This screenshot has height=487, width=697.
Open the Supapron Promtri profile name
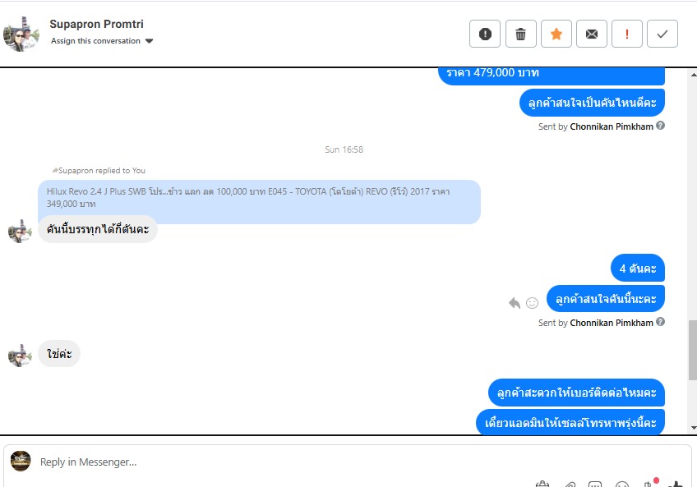(x=96, y=24)
